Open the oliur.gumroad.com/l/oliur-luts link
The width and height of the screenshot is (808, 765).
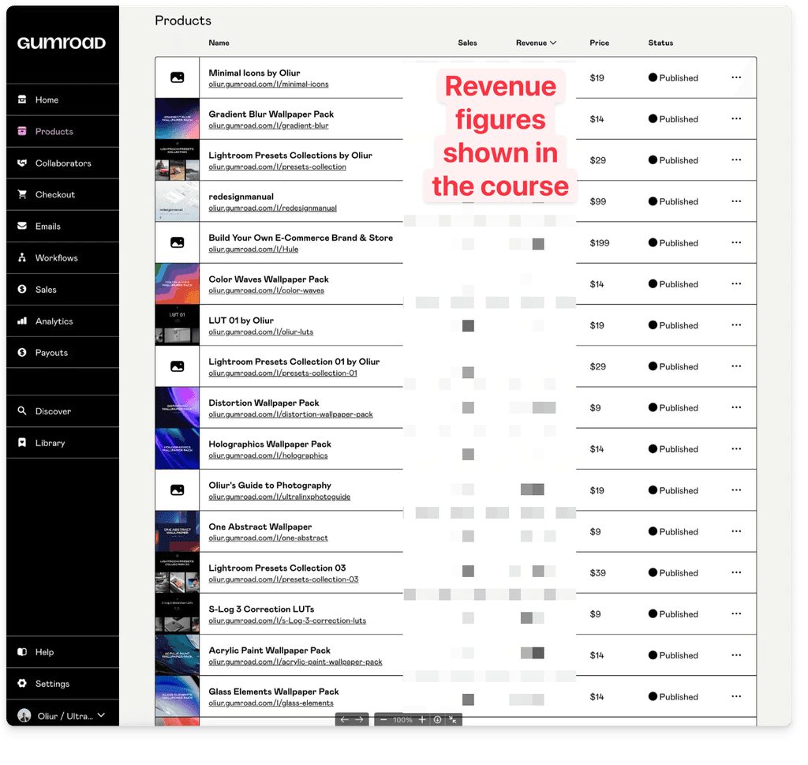click(x=260, y=332)
